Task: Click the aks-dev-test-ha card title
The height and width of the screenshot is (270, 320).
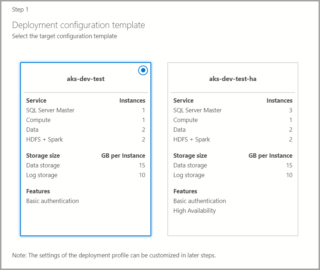Action: click(x=233, y=79)
